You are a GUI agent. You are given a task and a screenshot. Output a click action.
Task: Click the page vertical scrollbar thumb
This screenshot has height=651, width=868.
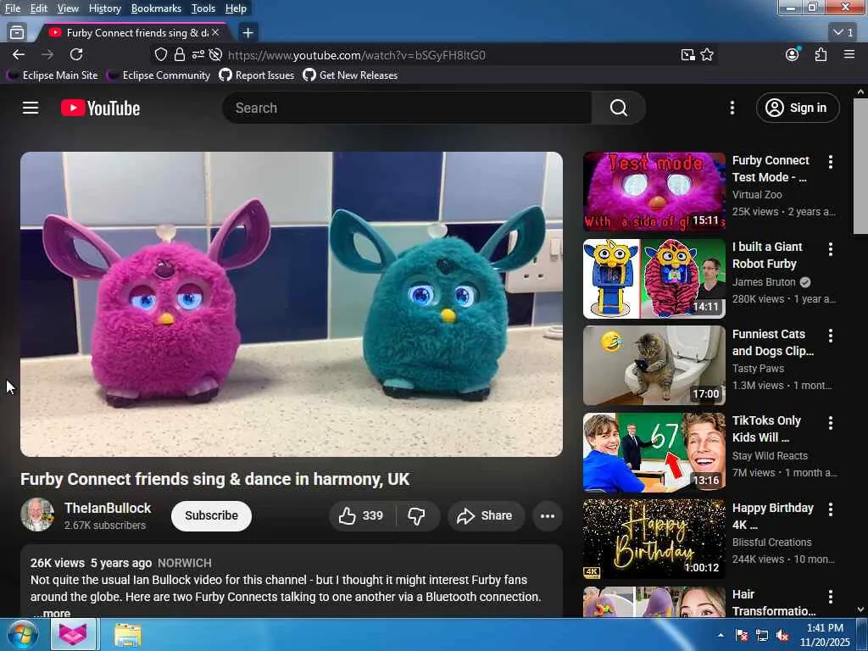pyautogui.click(x=860, y=166)
